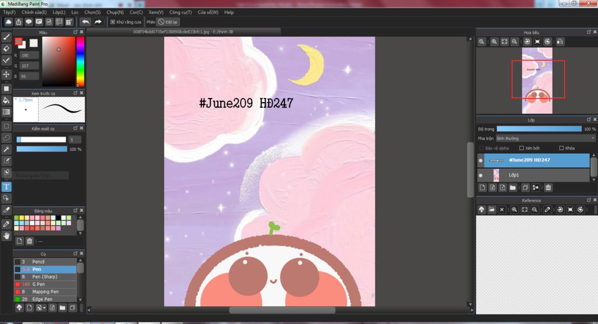Zoom out in the Navigator panel
Screen dimensions: 598x324
[x=514, y=41]
